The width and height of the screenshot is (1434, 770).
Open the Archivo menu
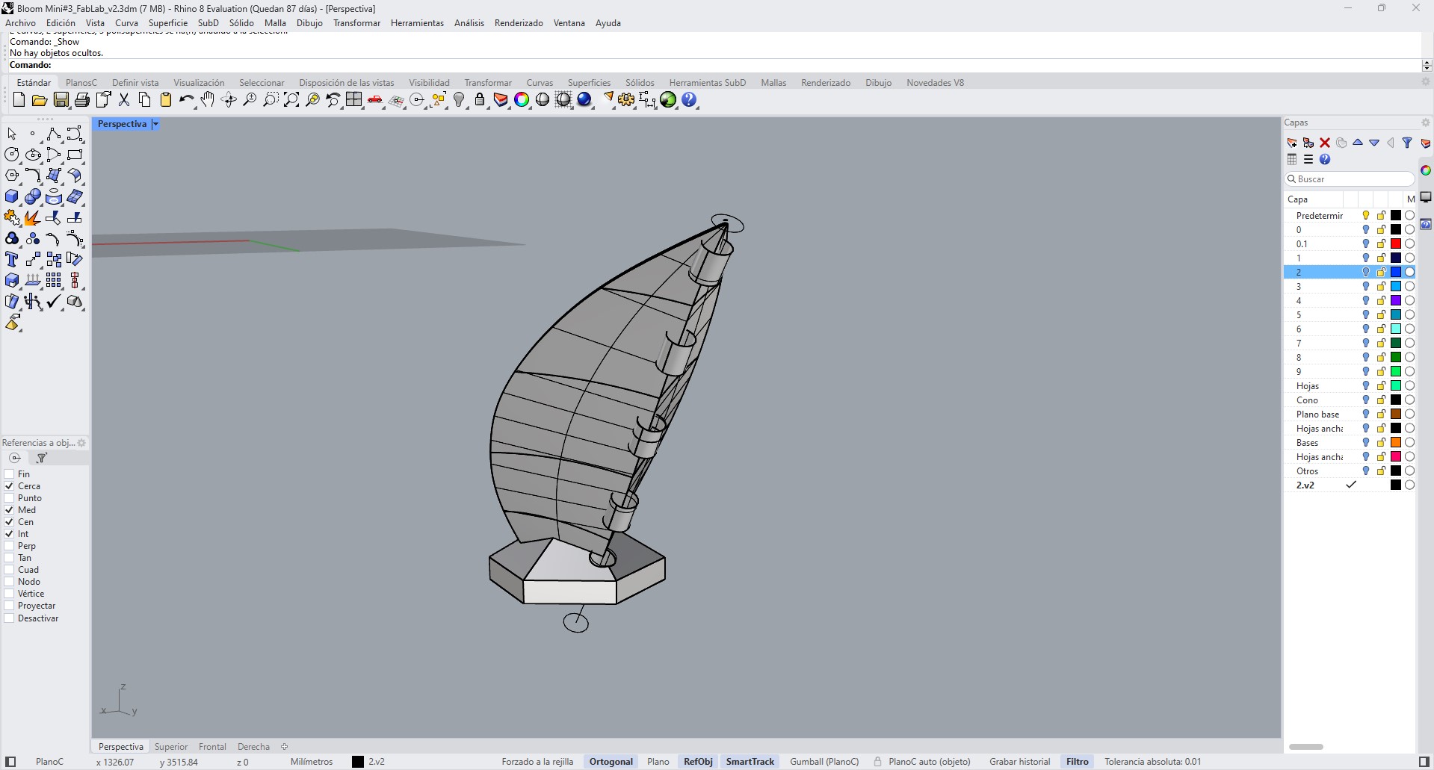click(x=20, y=23)
